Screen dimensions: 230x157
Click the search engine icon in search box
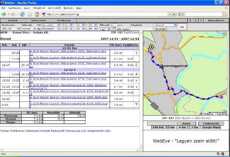point(181,14)
